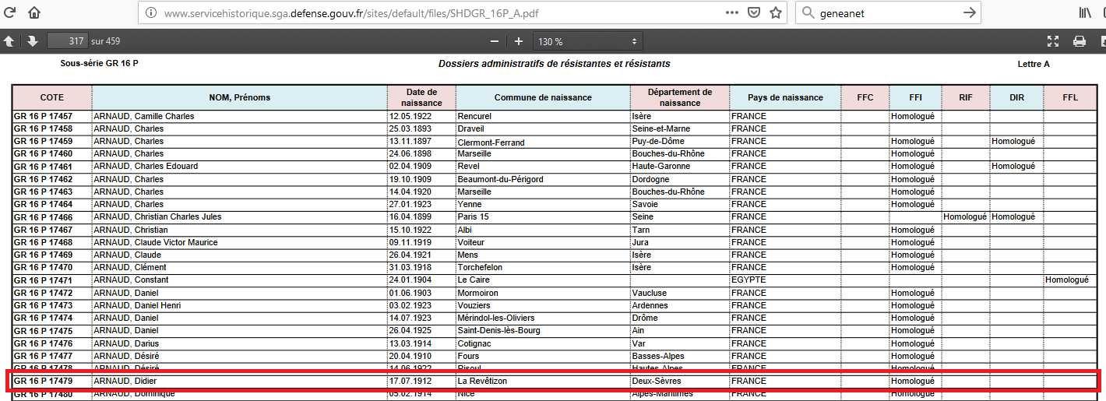
Task: Click the department 'Deux-Sèvres'
Action: (x=656, y=381)
